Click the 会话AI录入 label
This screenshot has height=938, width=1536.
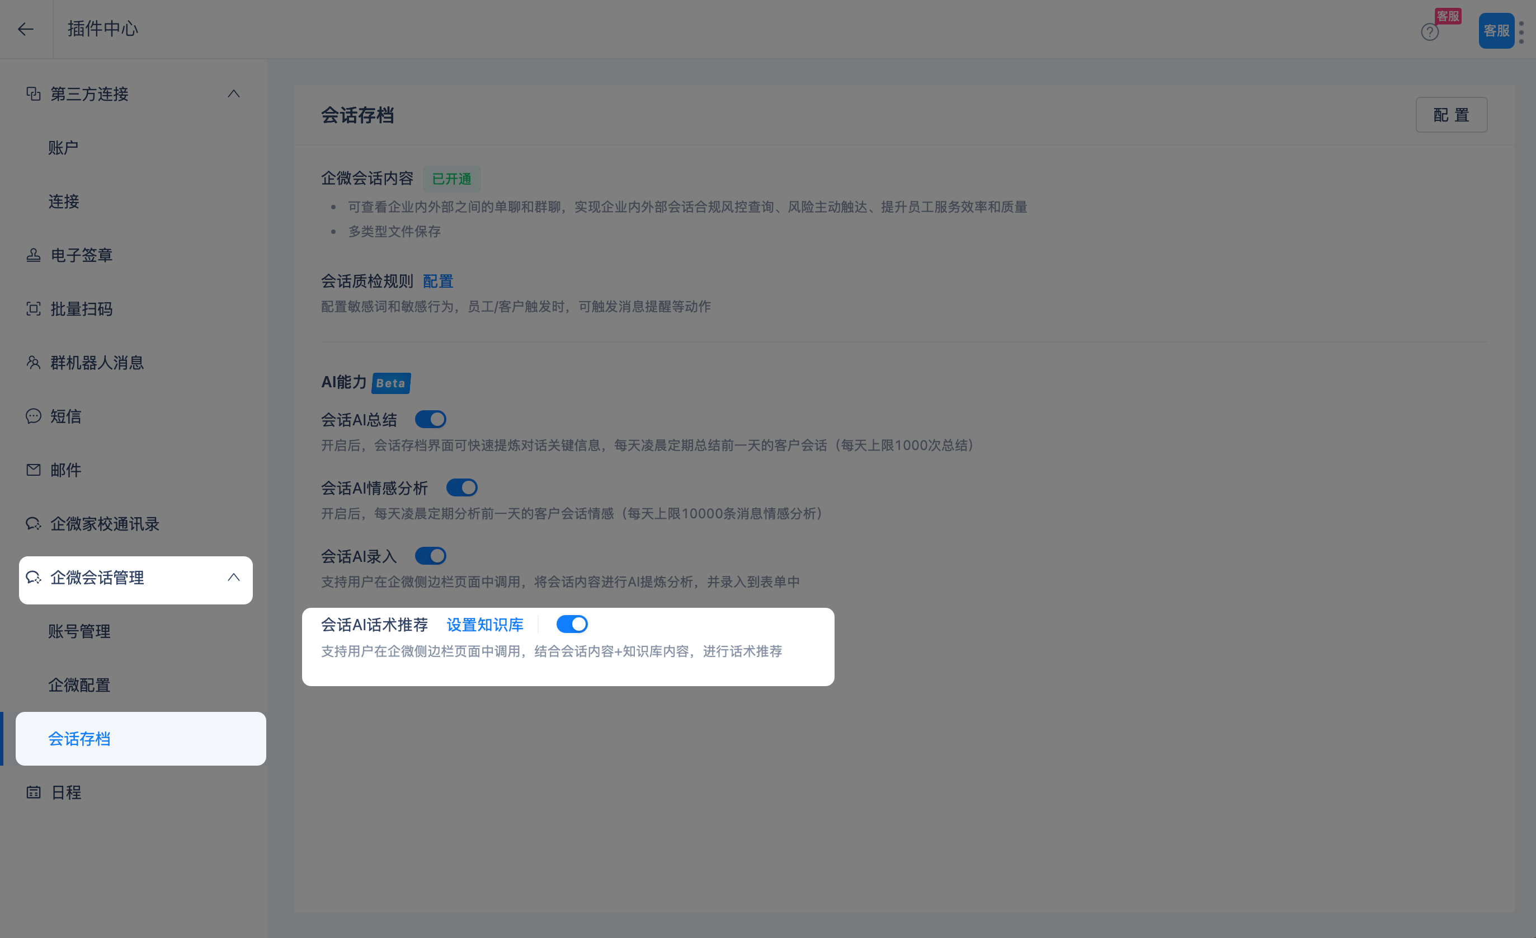[x=359, y=556]
